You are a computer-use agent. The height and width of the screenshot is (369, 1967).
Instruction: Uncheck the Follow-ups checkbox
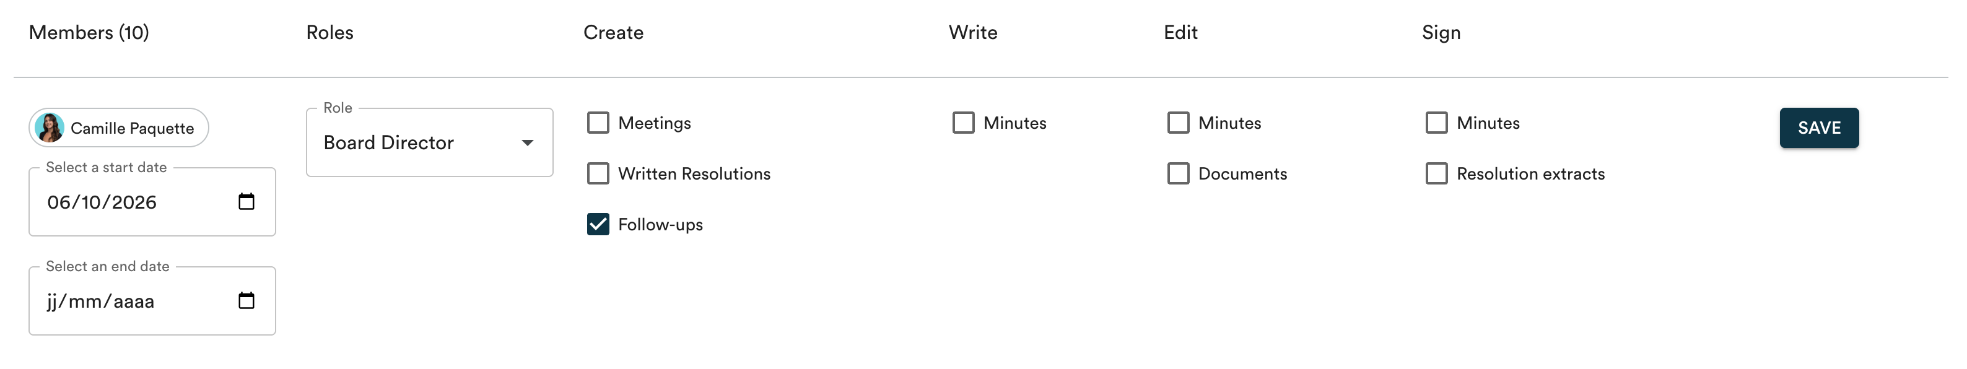(598, 225)
